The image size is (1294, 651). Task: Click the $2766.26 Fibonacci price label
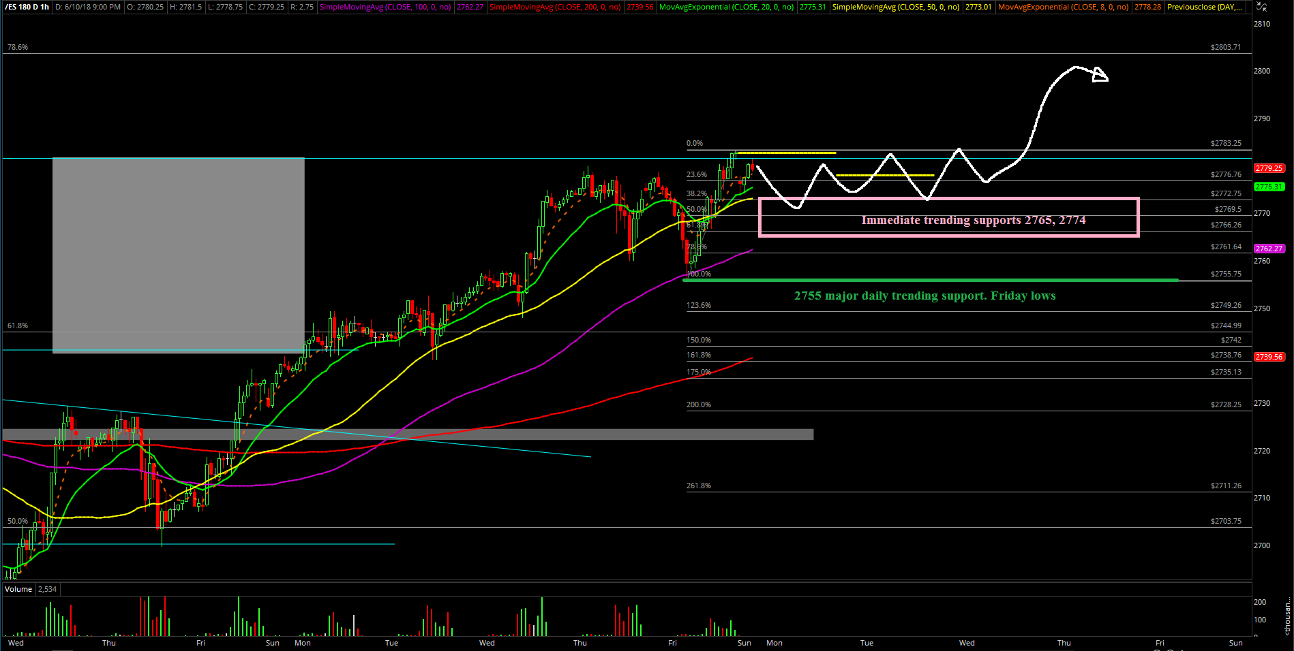pyautogui.click(x=1226, y=225)
